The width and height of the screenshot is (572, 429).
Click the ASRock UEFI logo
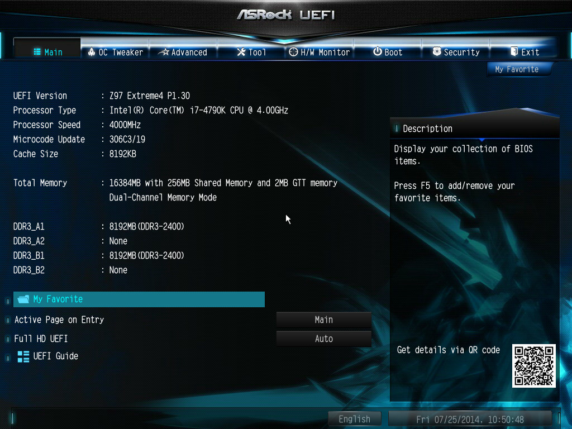[285, 15]
